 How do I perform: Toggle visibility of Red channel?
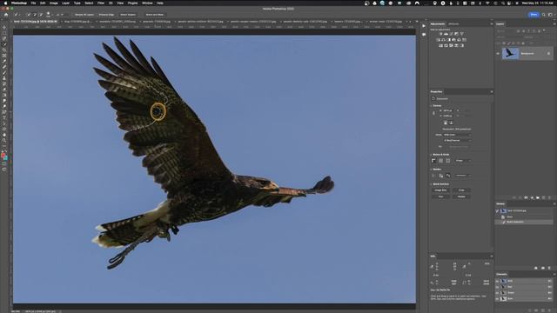497,287
